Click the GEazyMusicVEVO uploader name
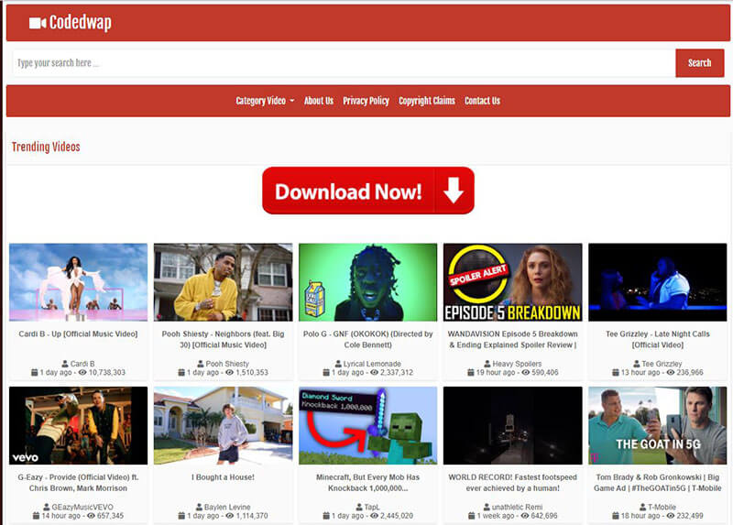 [x=82, y=508]
